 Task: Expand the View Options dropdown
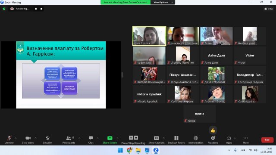point(163,2)
